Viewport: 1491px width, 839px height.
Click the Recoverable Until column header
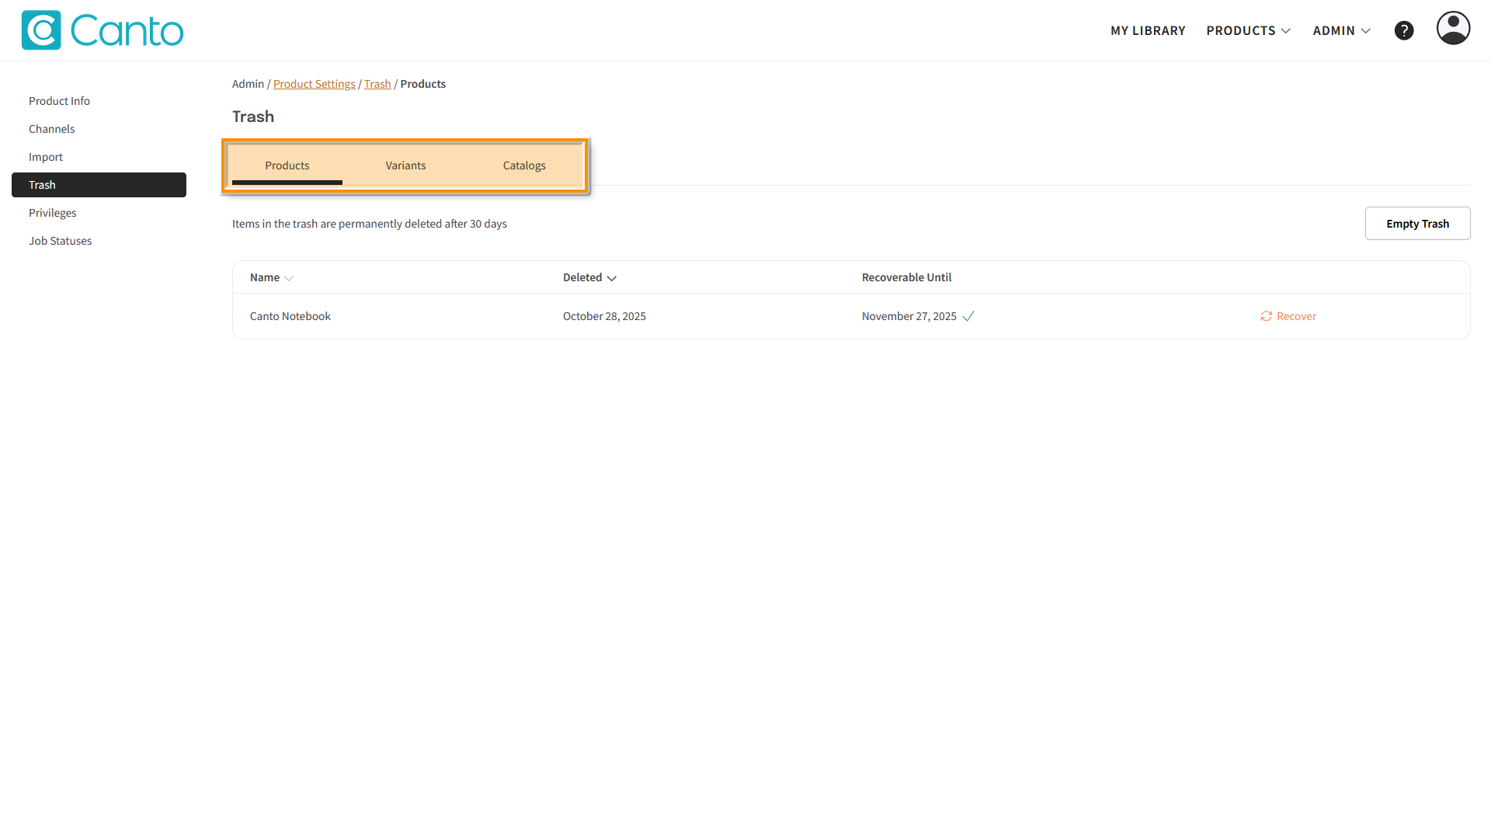coord(906,277)
